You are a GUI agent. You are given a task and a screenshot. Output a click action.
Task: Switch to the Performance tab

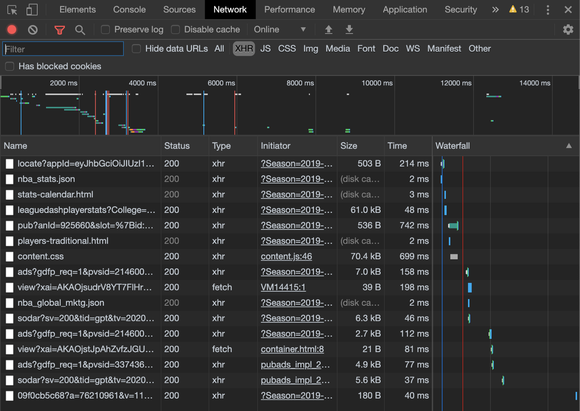tap(290, 10)
